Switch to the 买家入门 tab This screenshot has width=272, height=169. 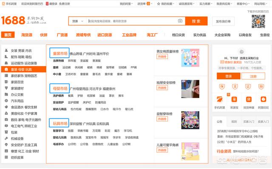249,121
